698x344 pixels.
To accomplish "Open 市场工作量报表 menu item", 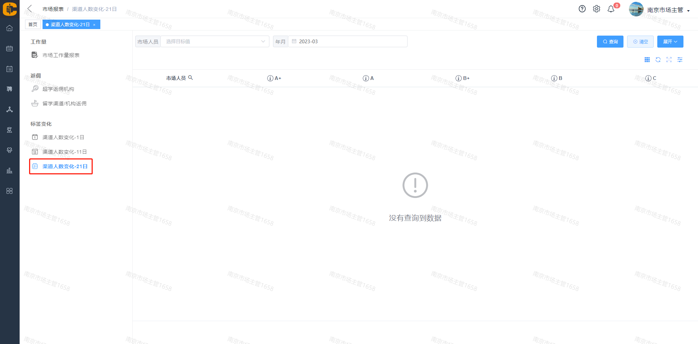I will pos(61,55).
